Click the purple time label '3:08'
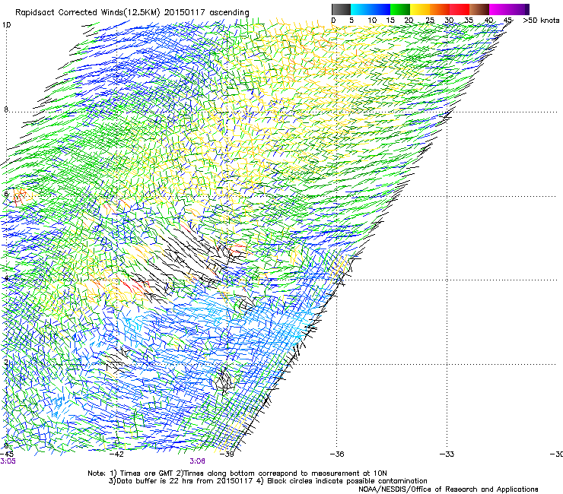This screenshot has height=494, width=563. pyautogui.click(x=198, y=461)
